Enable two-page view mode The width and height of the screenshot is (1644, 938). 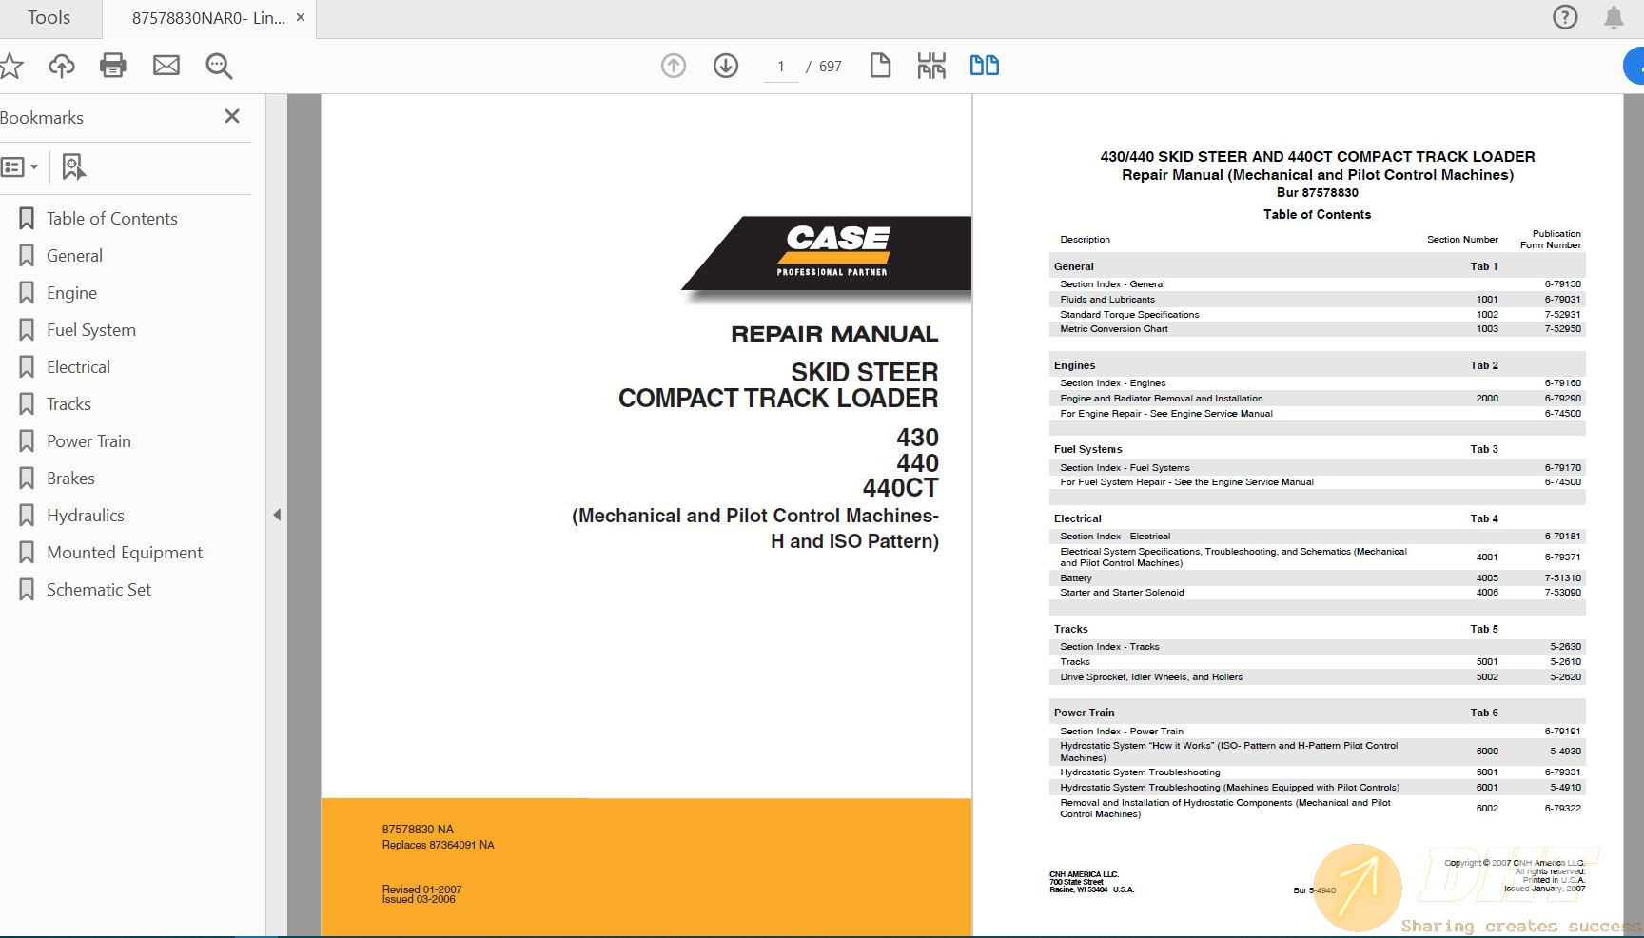(985, 65)
